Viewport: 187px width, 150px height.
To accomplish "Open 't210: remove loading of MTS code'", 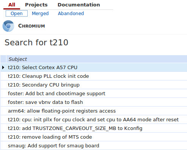I will click(50, 137).
